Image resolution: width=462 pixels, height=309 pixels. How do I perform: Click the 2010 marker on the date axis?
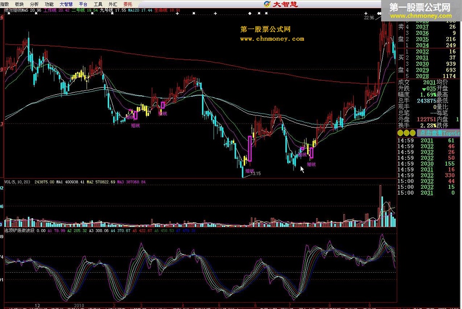click(x=79, y=305)
